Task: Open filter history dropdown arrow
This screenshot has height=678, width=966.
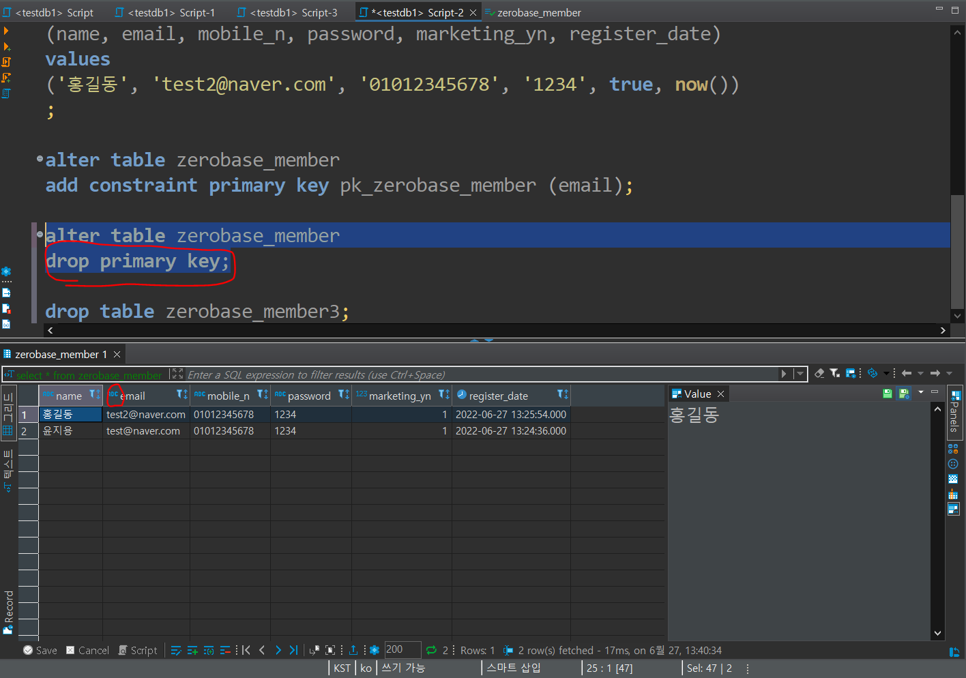Action: pos(800,374)
